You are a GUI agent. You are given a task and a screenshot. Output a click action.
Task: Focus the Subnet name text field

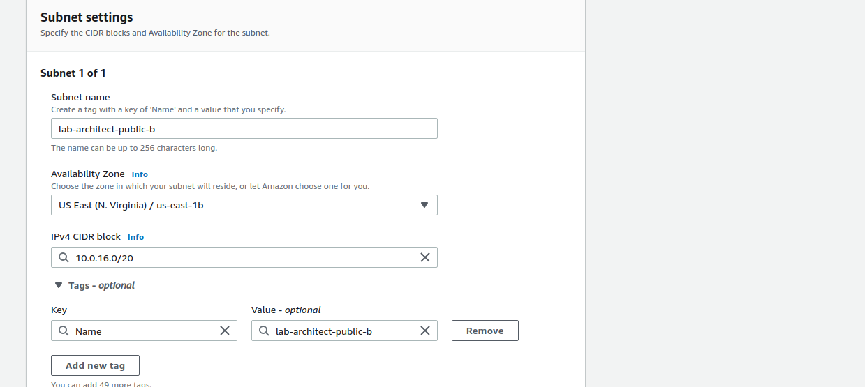point(244,128)
